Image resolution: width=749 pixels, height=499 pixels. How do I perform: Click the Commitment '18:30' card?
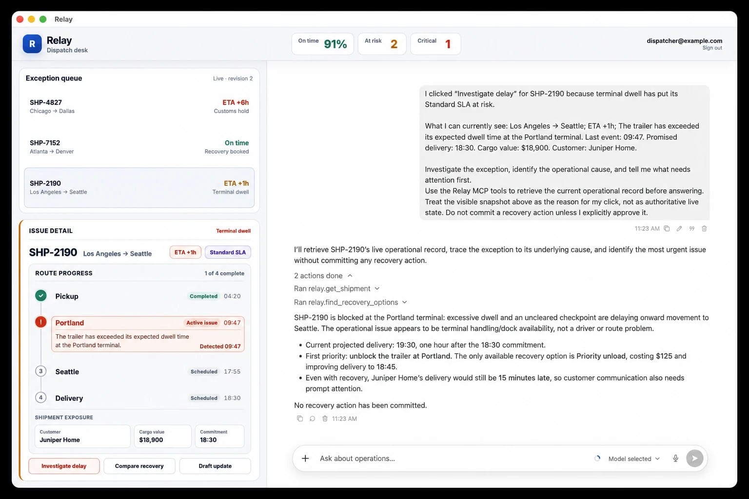pos(219,436)
